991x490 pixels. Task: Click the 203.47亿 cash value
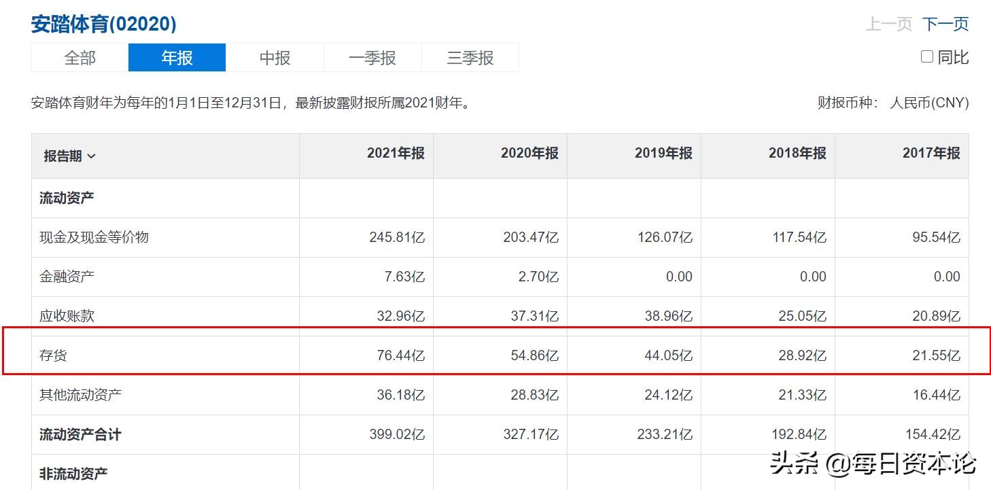pos(531,237)
